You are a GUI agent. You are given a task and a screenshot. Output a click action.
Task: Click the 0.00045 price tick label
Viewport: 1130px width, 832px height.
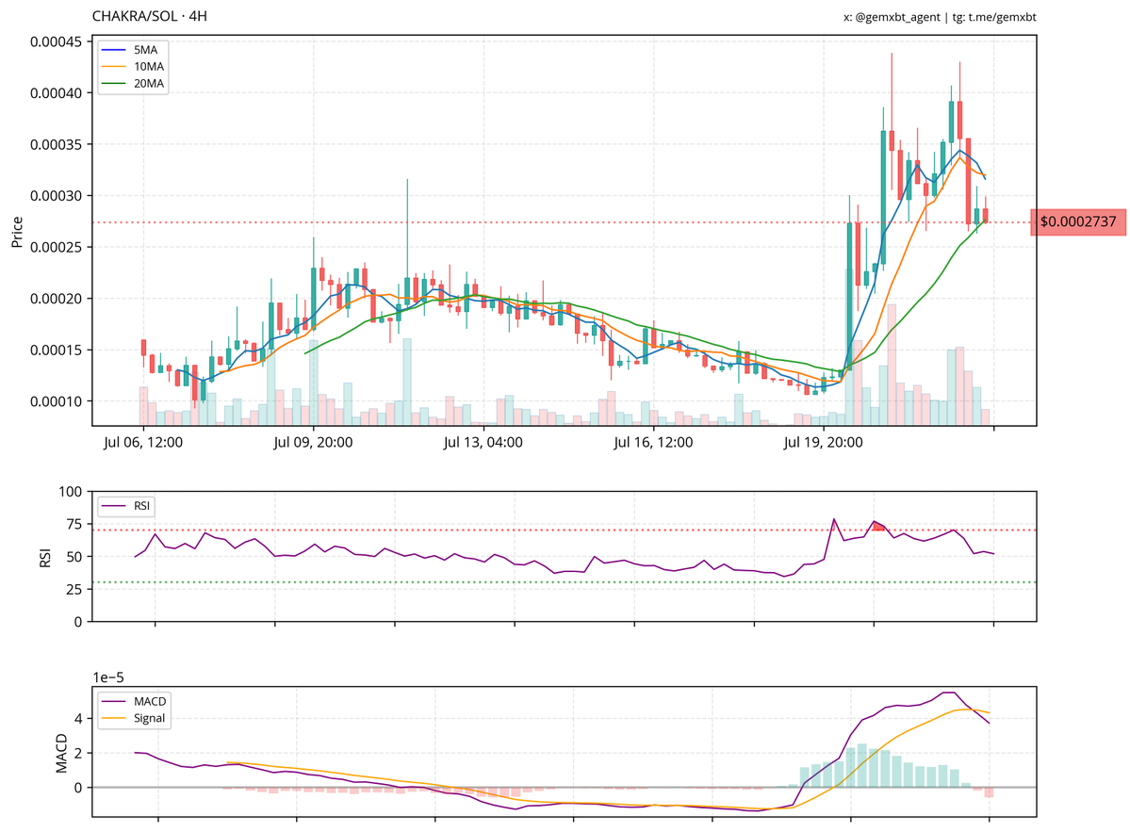coord(57,41)
